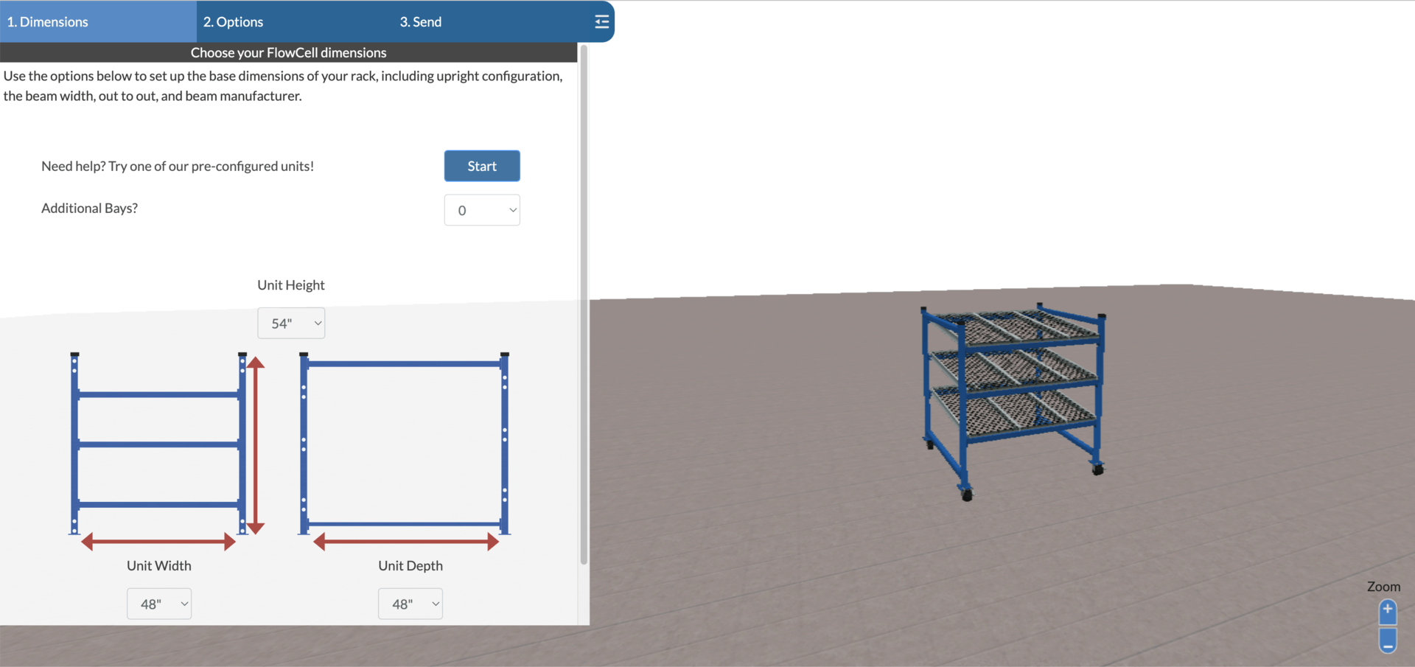Switch to the 2. Options tab

(233, 21)
